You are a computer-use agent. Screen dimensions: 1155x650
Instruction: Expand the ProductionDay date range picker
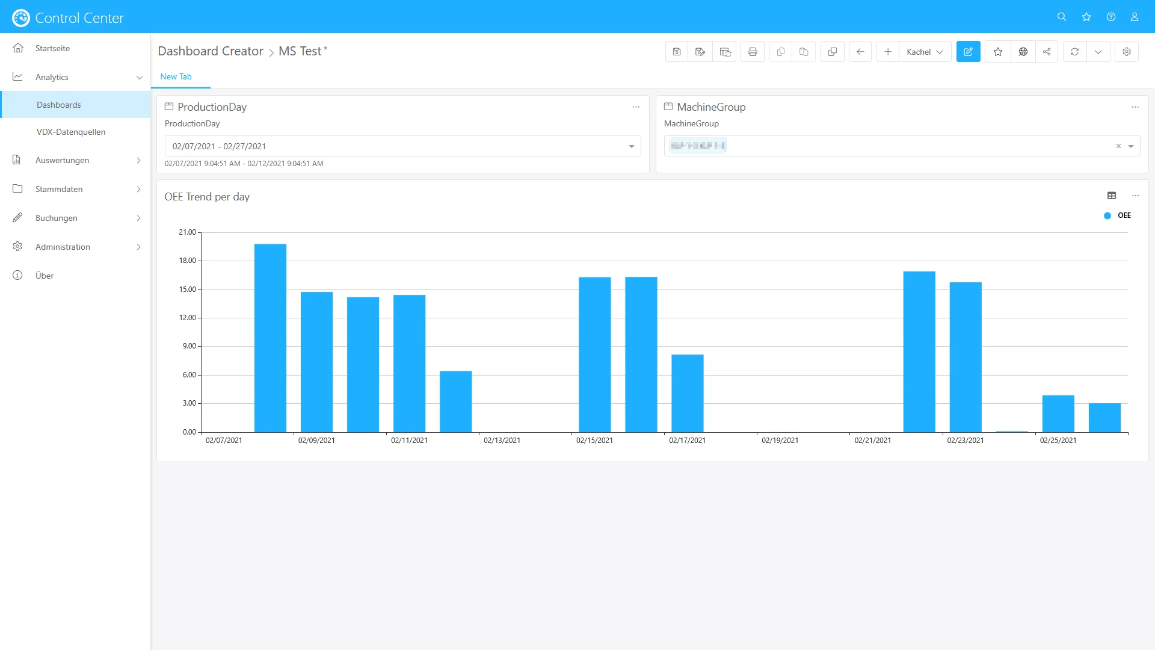pos(631,146)
